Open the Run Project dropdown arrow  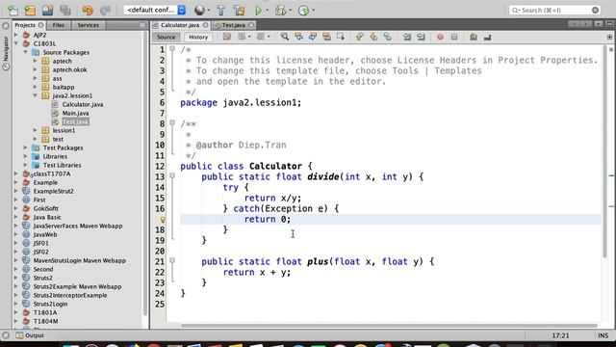(x=268, y=11)
